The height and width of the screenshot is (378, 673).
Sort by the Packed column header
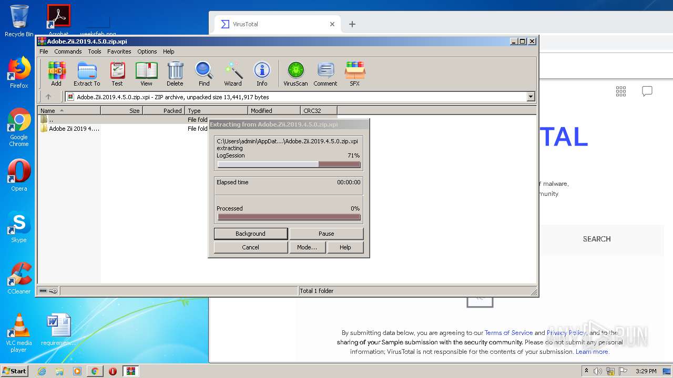tap(164, 111)
